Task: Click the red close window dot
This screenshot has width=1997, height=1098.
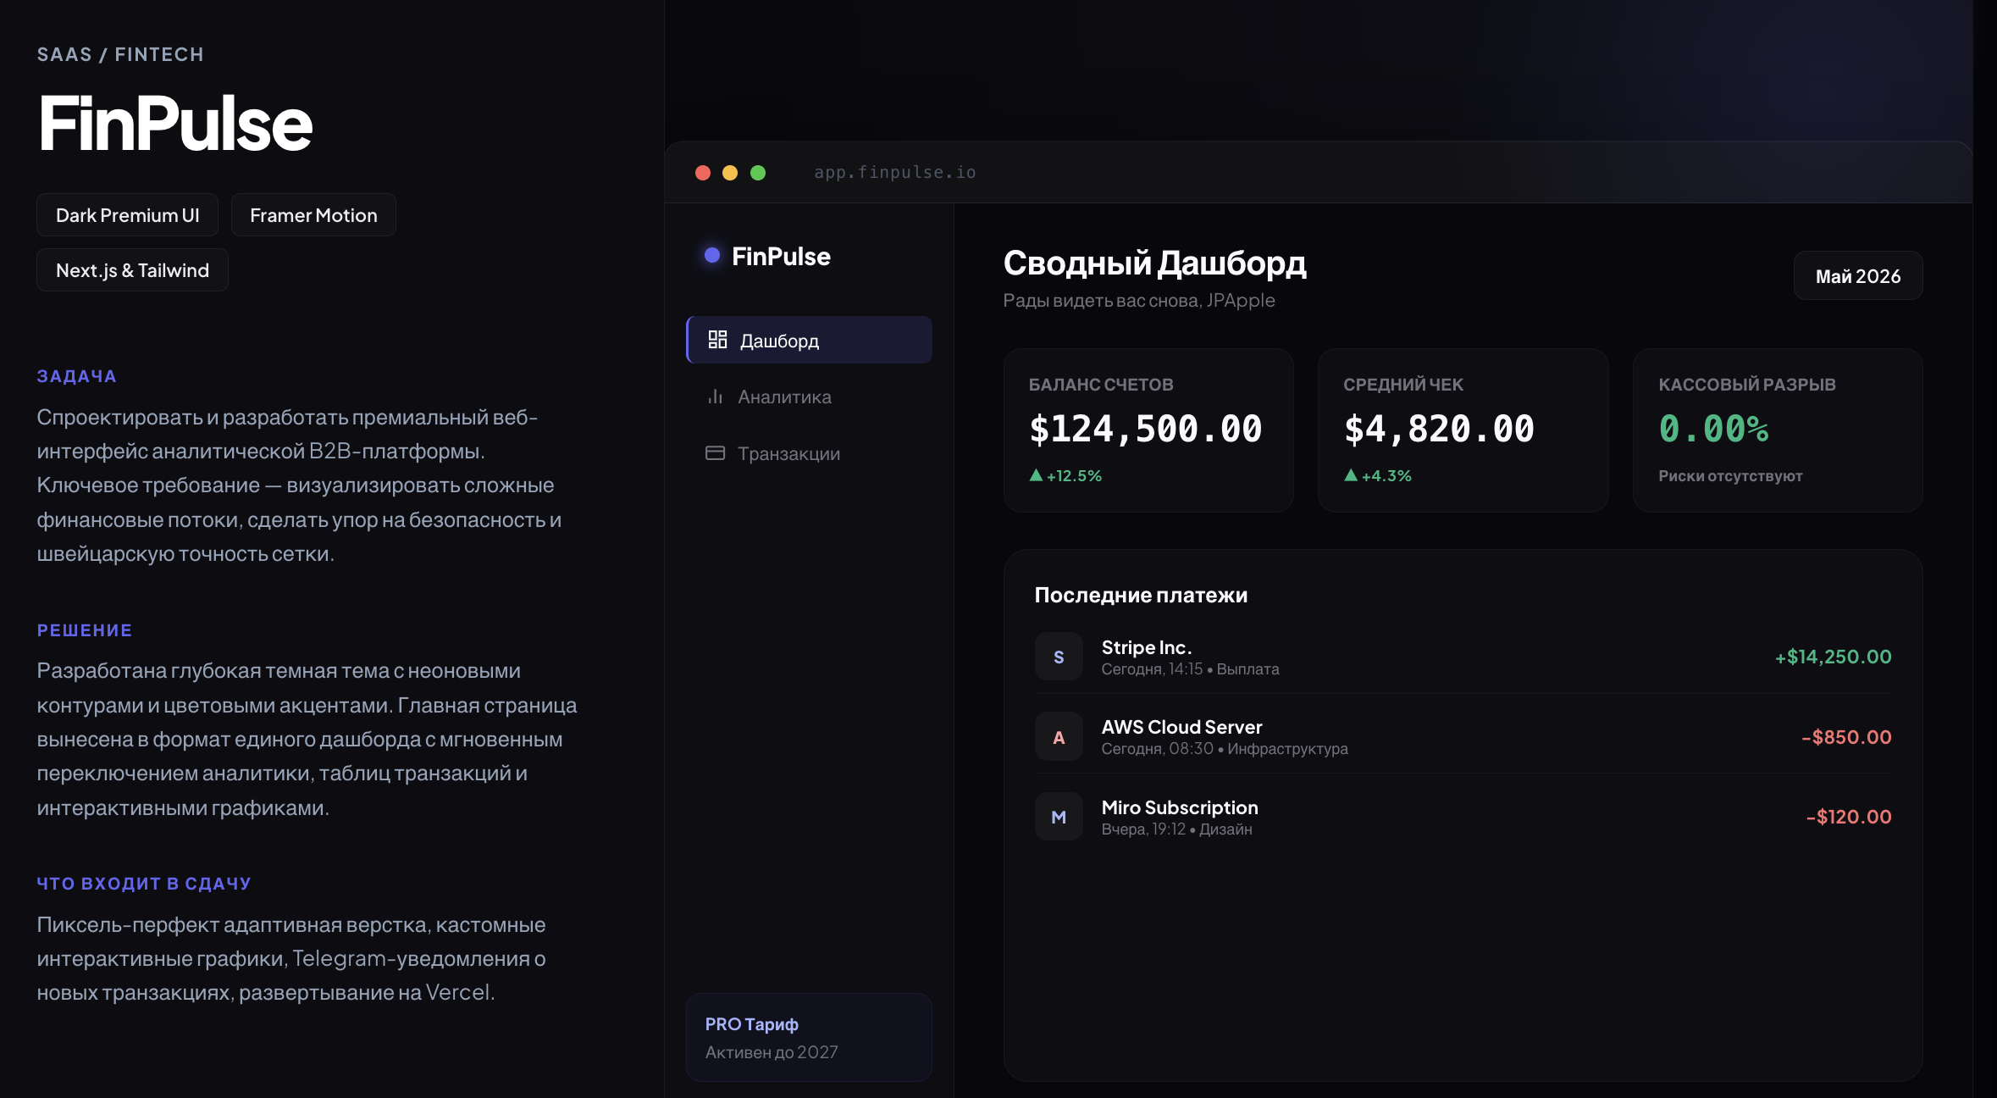Action: click(x=703, y=173)
